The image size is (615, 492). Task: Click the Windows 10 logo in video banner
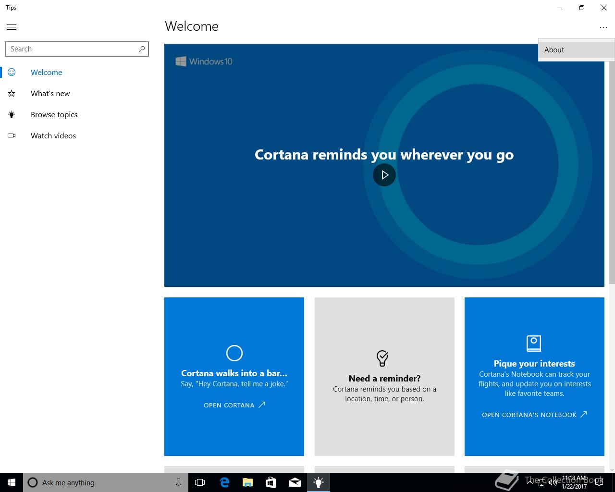(x=204, y=61)
